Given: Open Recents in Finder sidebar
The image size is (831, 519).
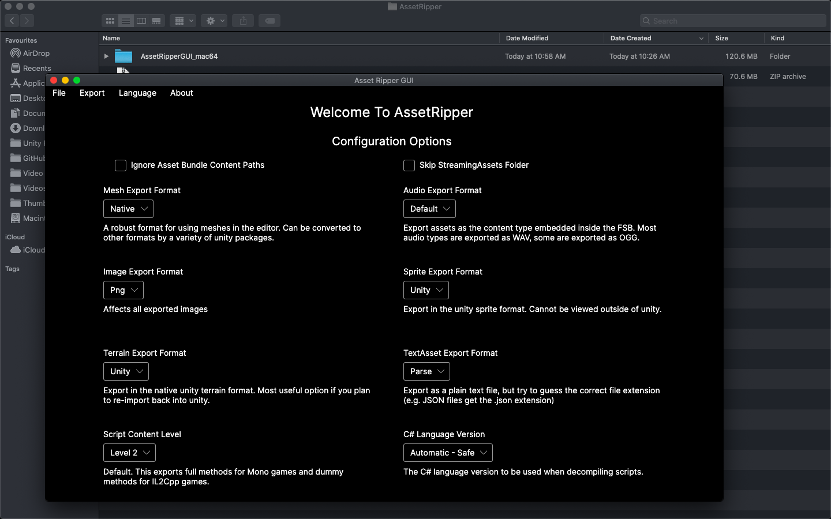Looking at the screenshot, I should [x=31, y=68].
